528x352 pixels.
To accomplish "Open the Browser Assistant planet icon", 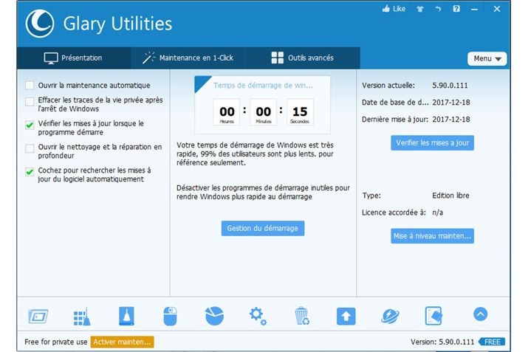I will tap(390, 316).
